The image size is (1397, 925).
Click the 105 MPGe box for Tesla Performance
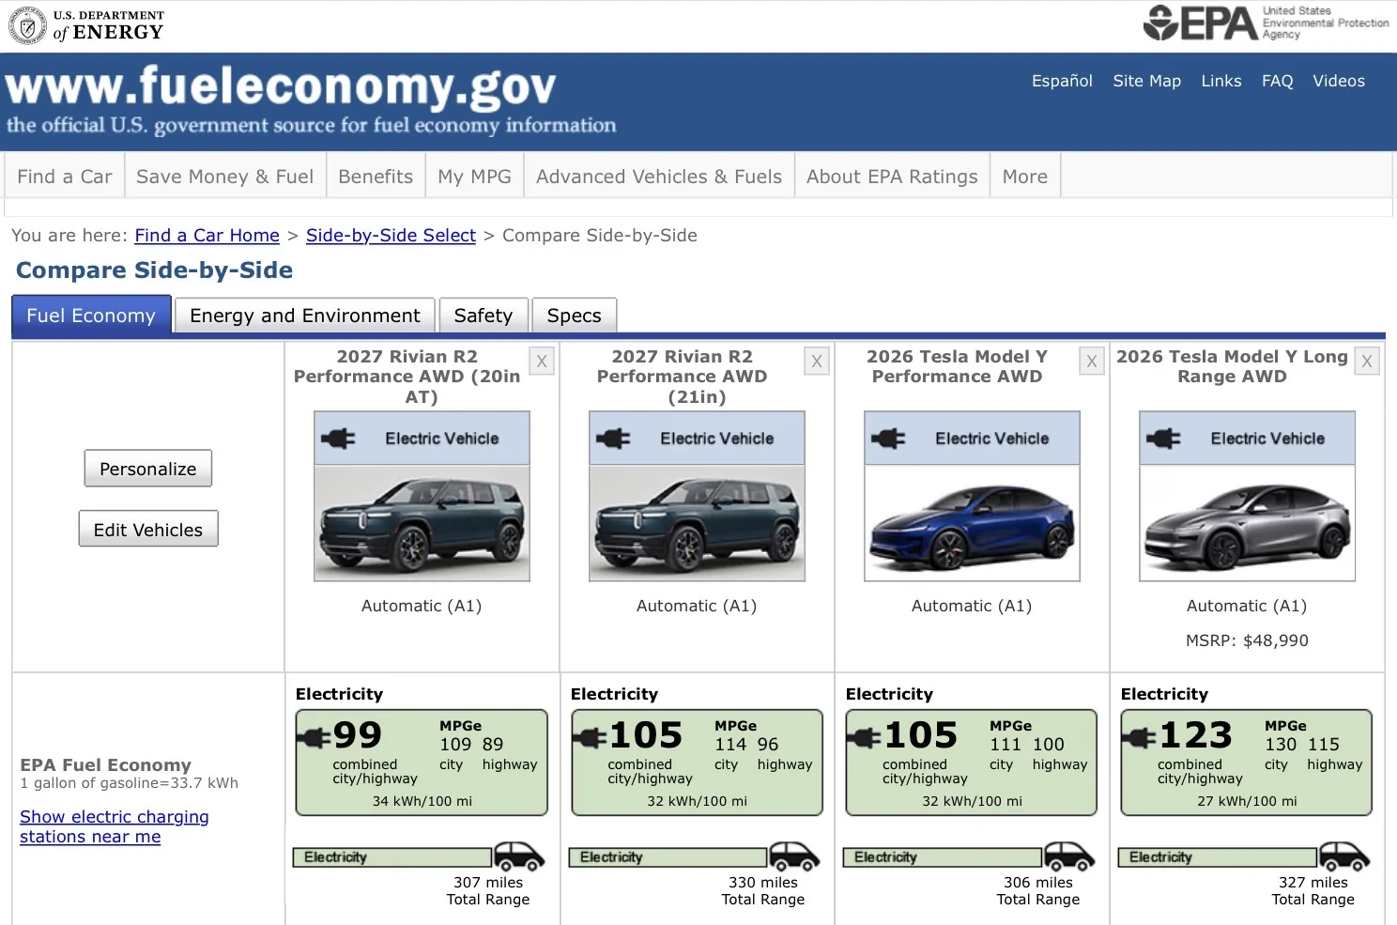pyautogui.click(x=972, y=763)
